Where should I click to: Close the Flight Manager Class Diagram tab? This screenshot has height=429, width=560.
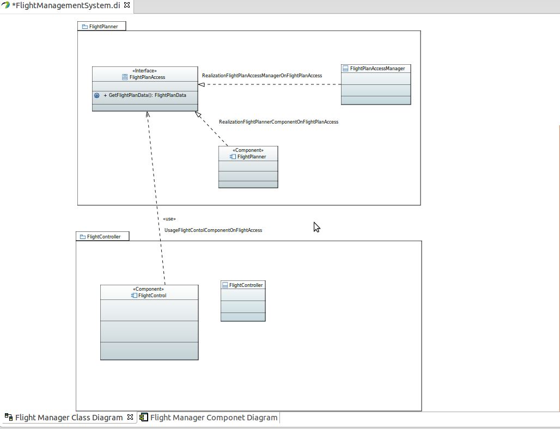130,417
